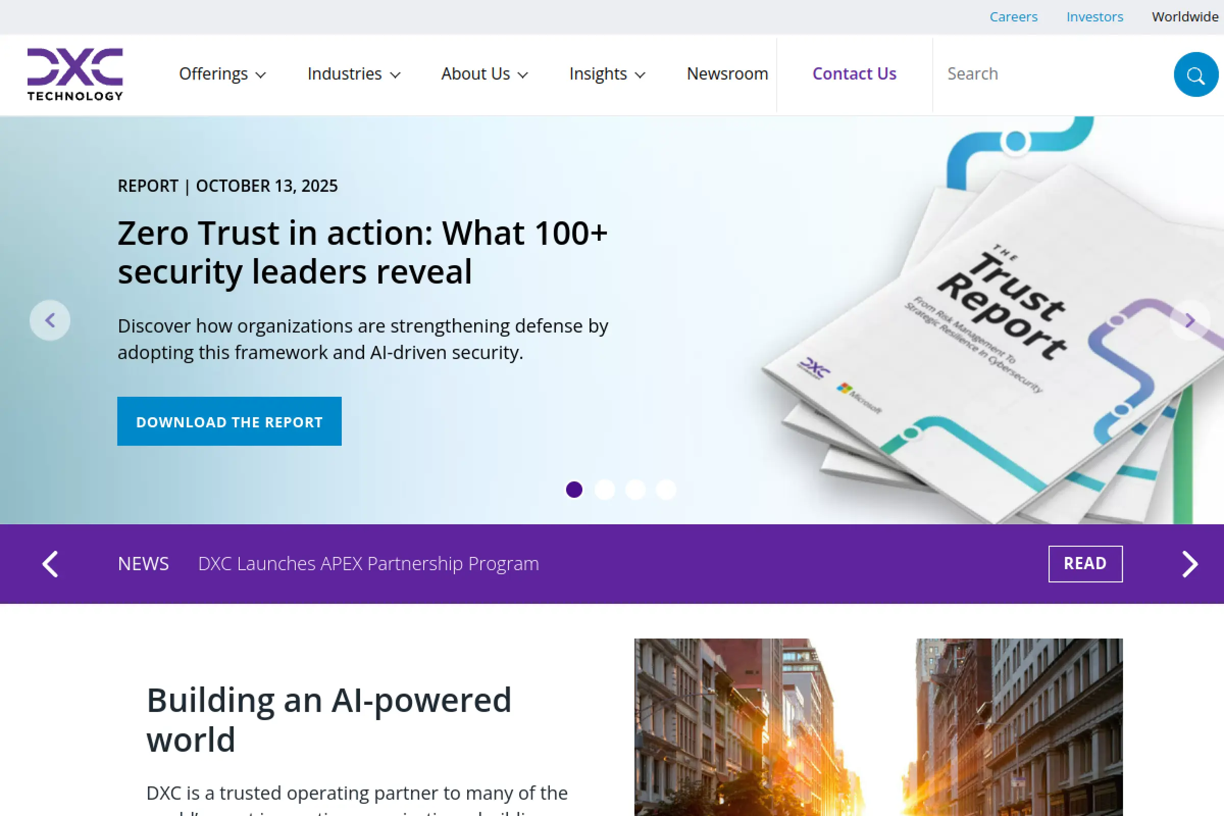
Task: Click the blue search magnifier button
Action: [1195, 74]
